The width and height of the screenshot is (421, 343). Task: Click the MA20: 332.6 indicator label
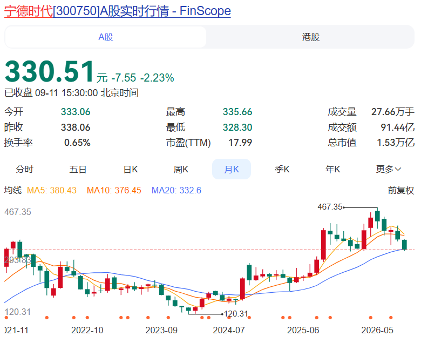176,191
